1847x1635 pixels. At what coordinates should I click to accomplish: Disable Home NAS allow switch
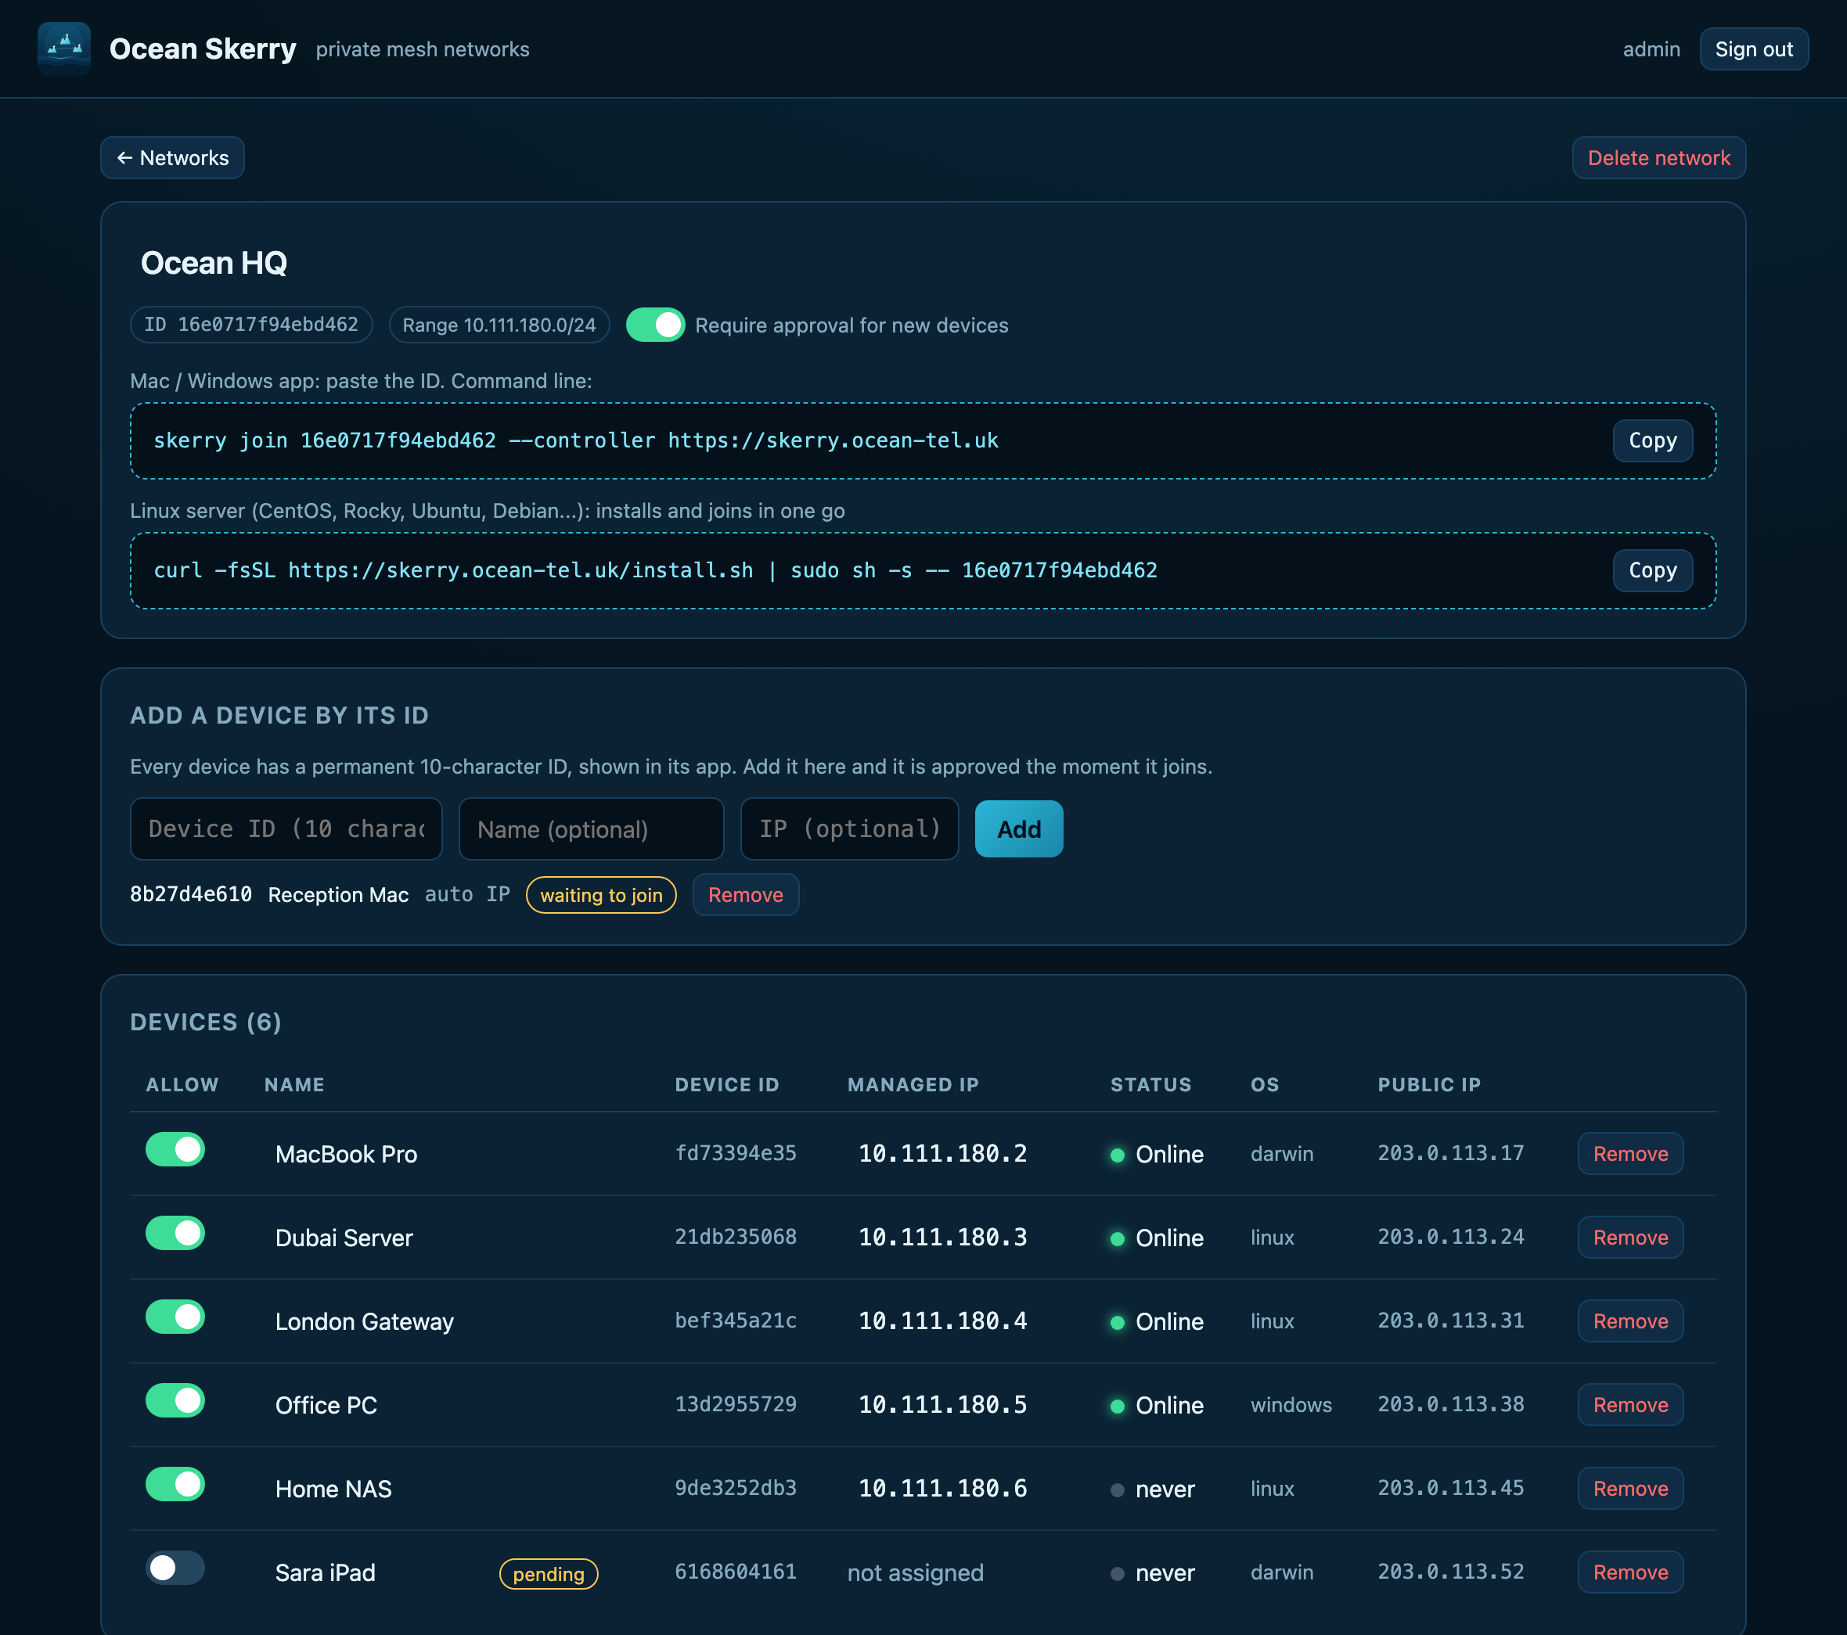pos(175,1484)
